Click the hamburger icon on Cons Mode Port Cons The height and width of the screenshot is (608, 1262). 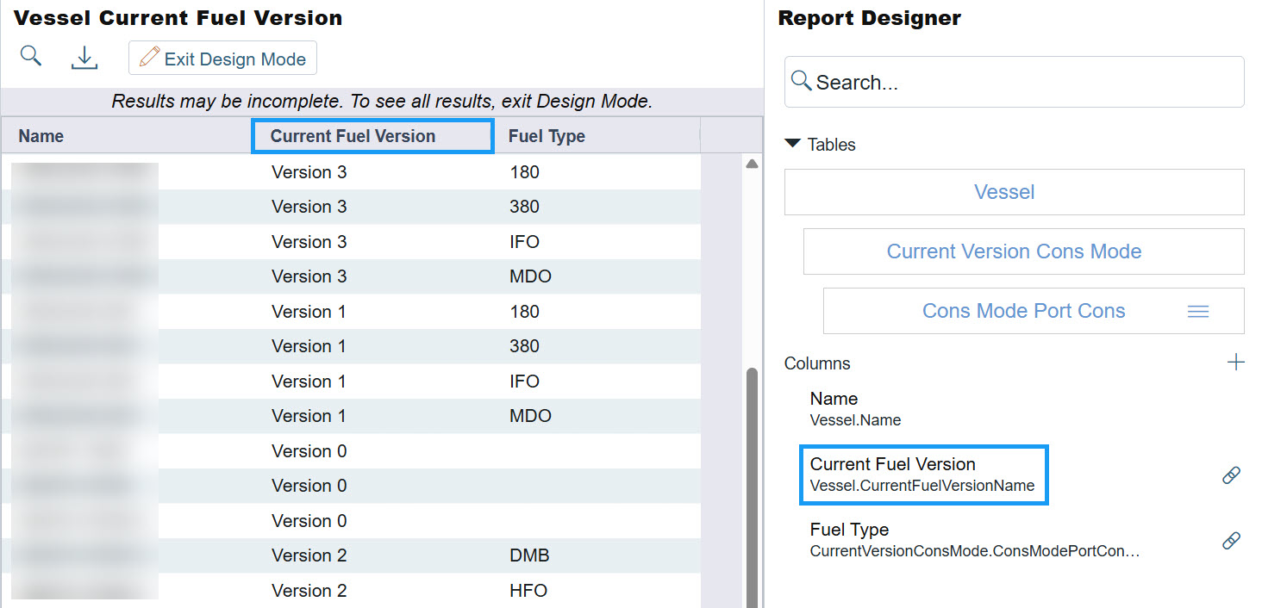(1197, 312)
